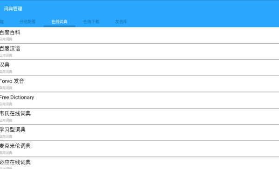This screenshot has width=279, height=169.
Task: Select the 百度百科 dictionary entry
Action: pos(139,35)
